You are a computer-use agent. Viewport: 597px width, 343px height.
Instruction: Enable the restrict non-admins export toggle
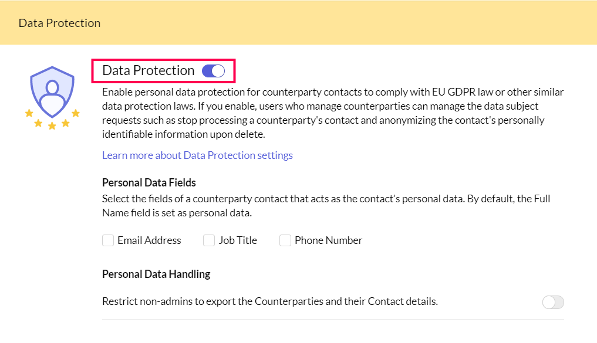point(553,302)
